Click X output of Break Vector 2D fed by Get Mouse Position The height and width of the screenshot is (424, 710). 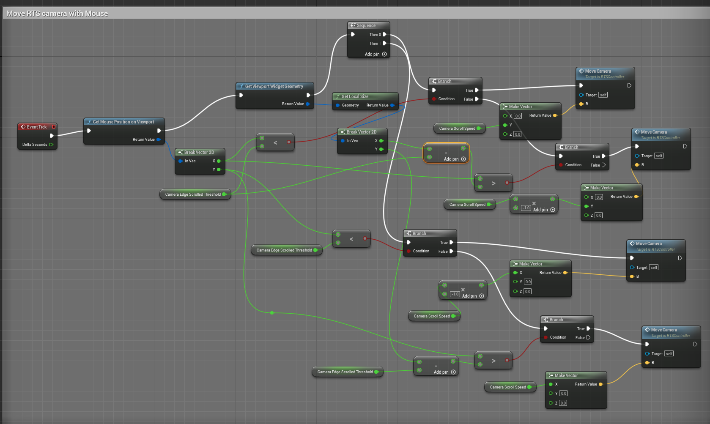pyautogui.click(x=219, y=161)
